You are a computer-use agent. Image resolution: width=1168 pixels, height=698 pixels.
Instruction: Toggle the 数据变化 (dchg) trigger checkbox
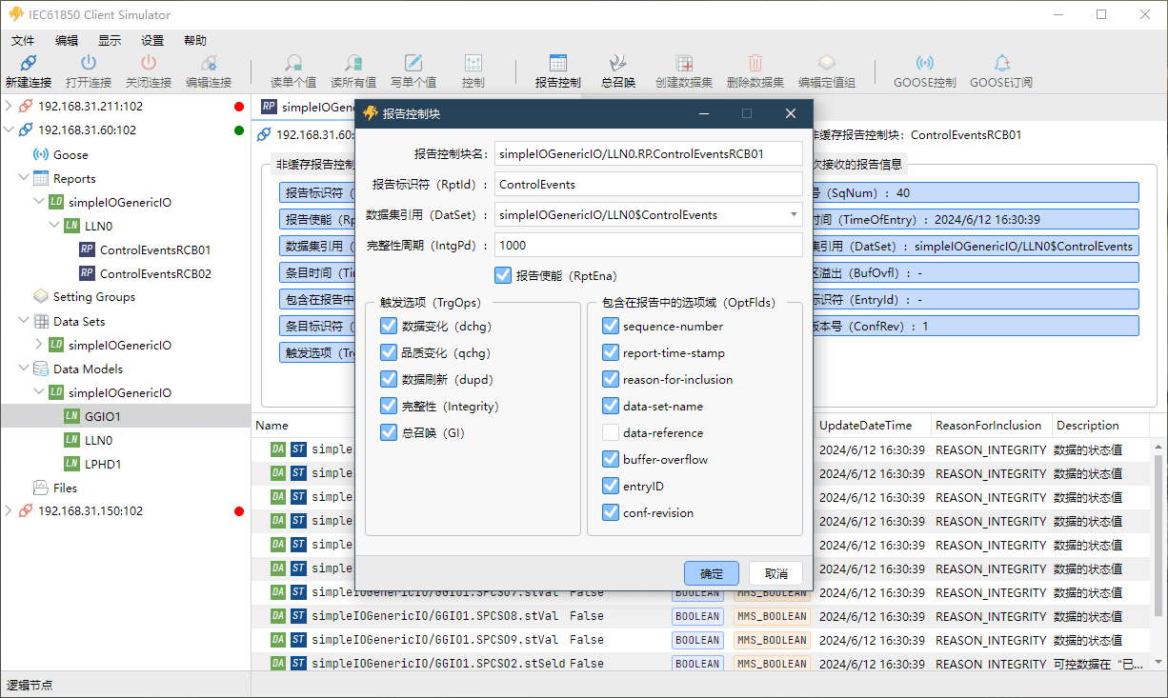[x=388, y=327]
